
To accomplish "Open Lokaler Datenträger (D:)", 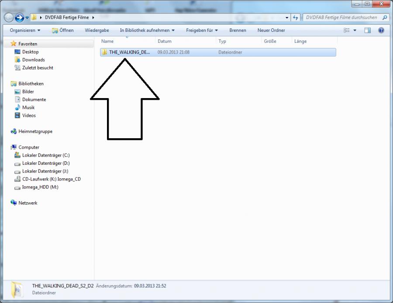I will [46, 163].
